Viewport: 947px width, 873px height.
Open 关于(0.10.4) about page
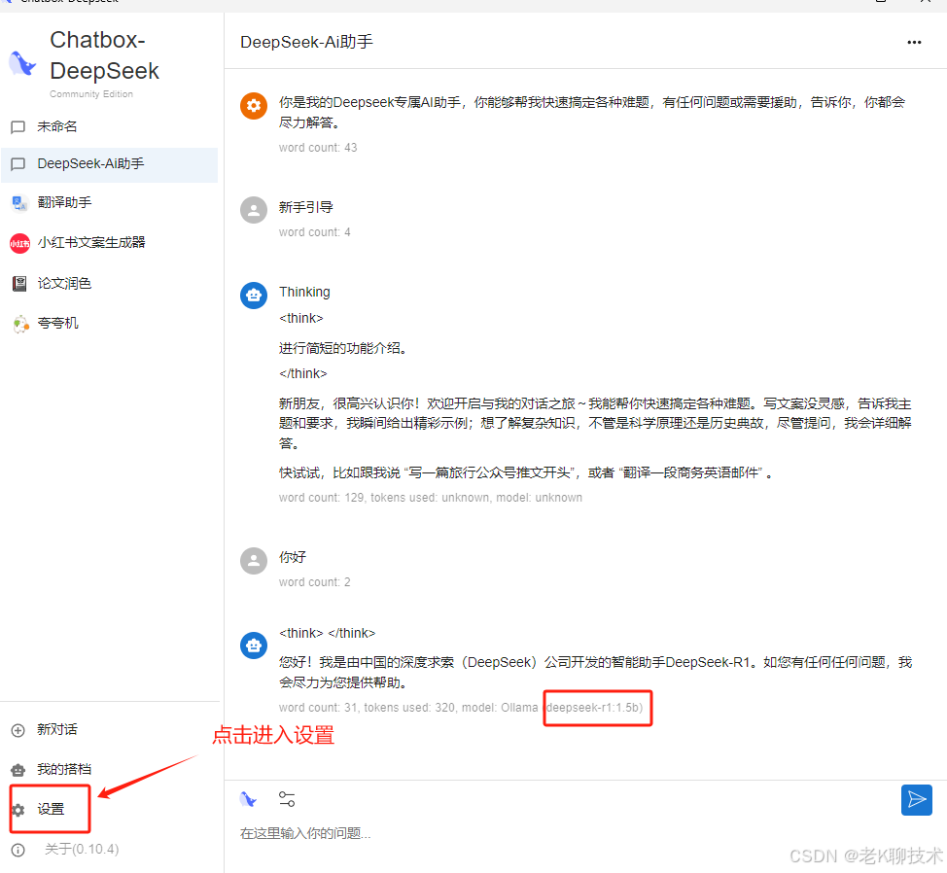tap(82, 850)
